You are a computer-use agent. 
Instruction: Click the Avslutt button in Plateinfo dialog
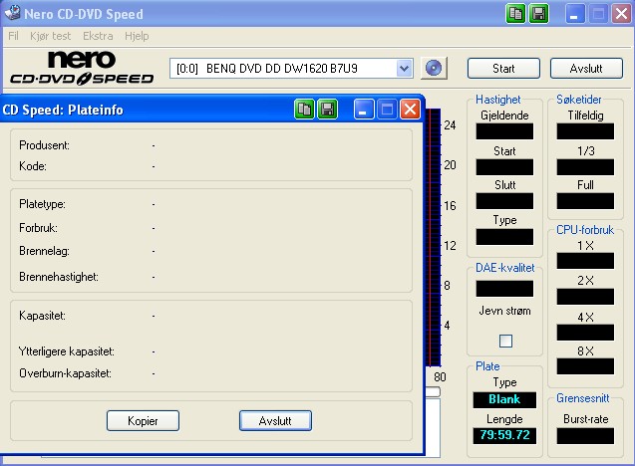(x=275, y=420)
